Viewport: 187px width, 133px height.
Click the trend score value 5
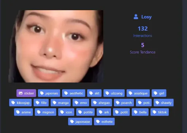[x=143, y=45]
